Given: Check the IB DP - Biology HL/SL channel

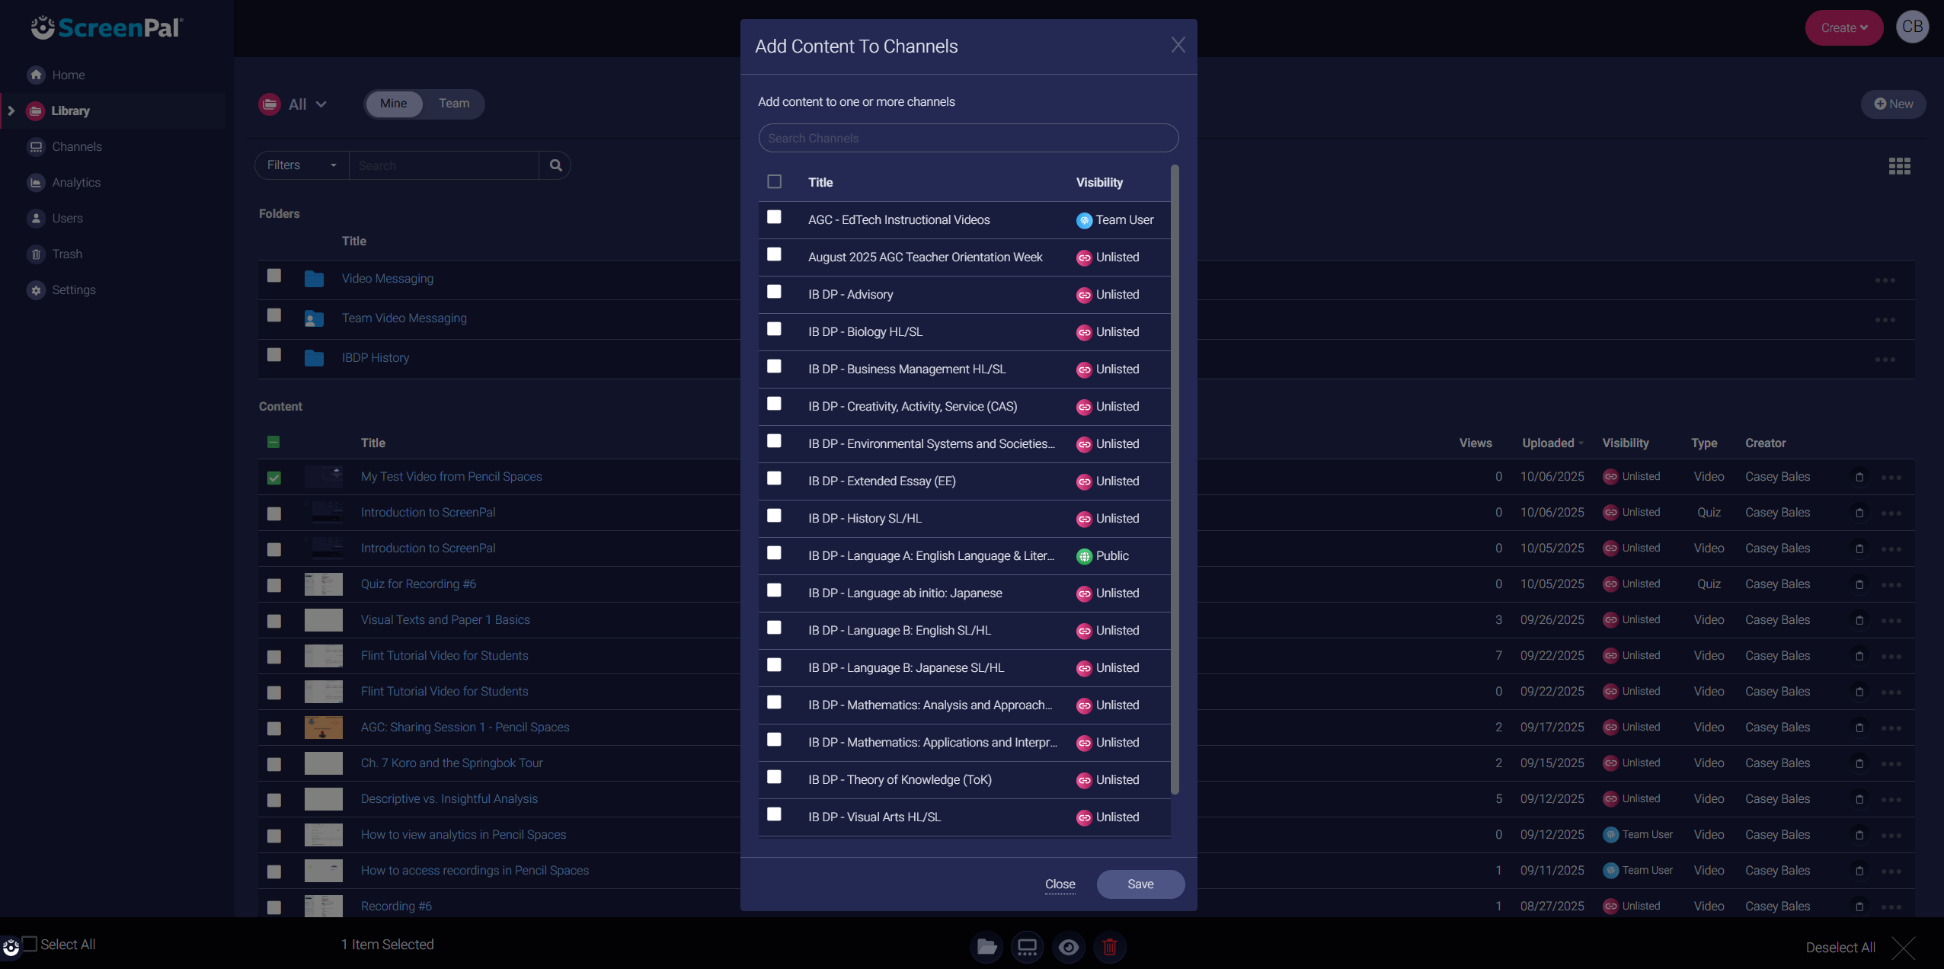Looking at the screenshot, I should [x=774, y=329].
